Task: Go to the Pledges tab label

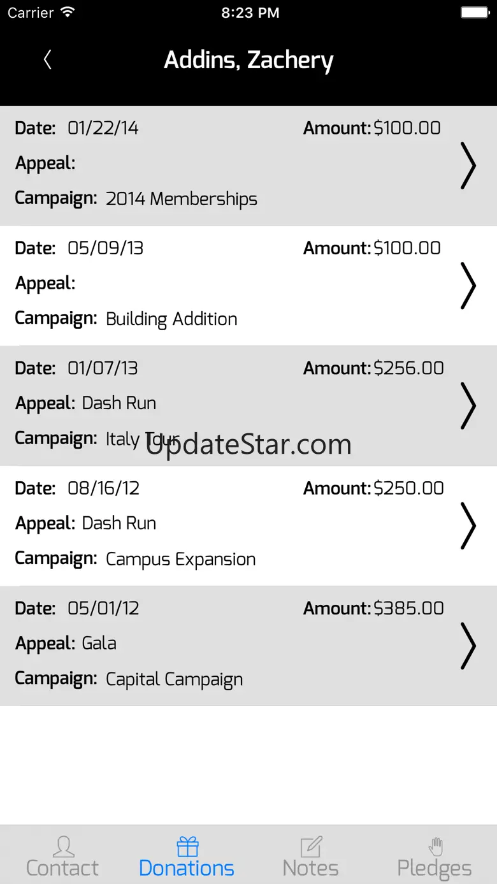Action: (x=435, y=868)
